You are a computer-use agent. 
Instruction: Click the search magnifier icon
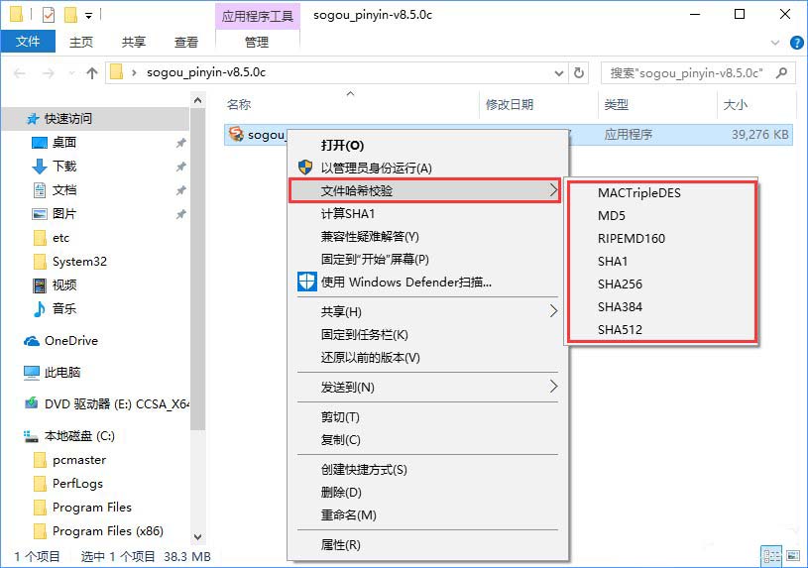[x=783, y=72]
